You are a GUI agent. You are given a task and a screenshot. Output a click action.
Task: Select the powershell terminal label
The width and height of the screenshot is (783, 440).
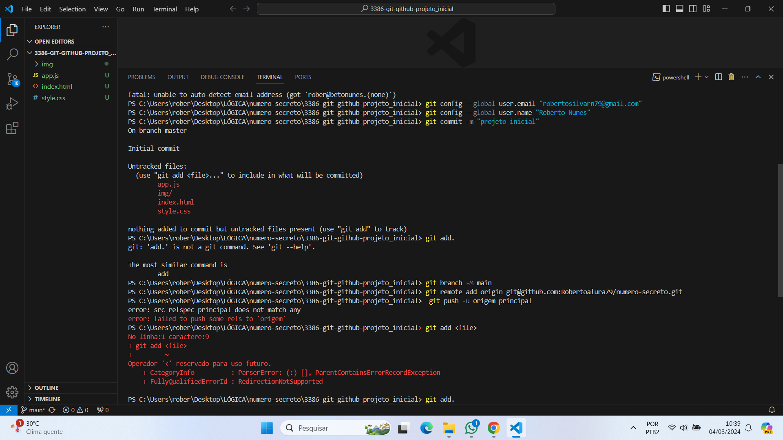[x=671, y=77]
